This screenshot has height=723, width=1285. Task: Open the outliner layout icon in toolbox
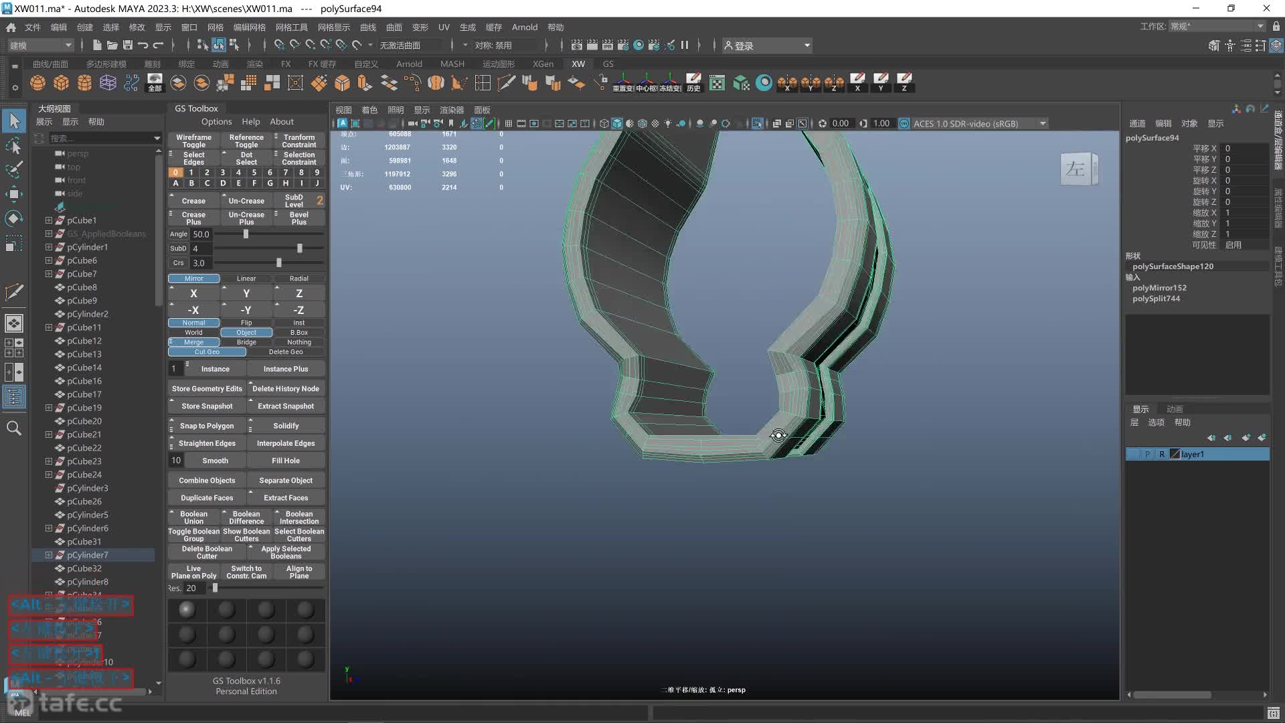[14, 397]
